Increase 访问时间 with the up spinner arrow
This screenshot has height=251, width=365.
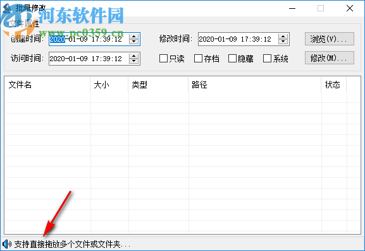pyautogui.click(x=134, y=55)
